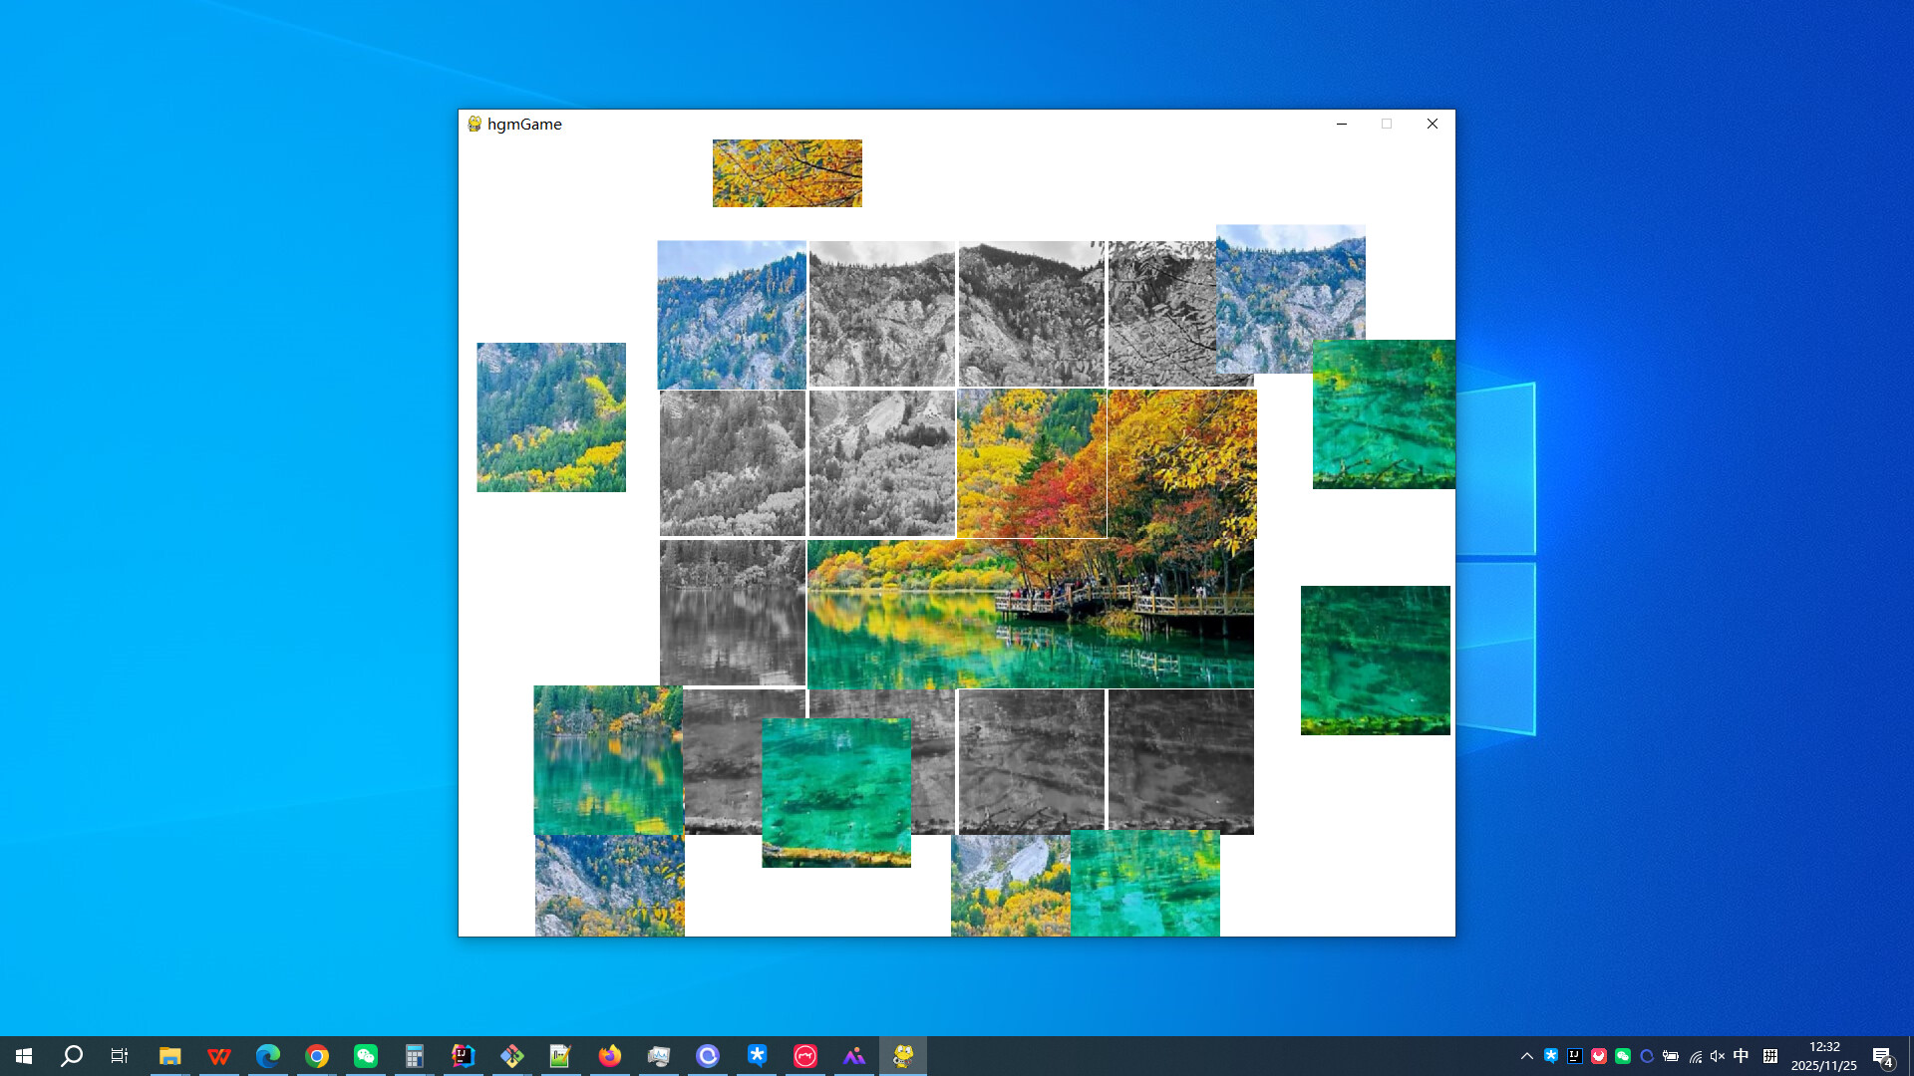Expand hidden system tray icons
This screenshot has height=1076, width=1914.
point(1527,1056)
